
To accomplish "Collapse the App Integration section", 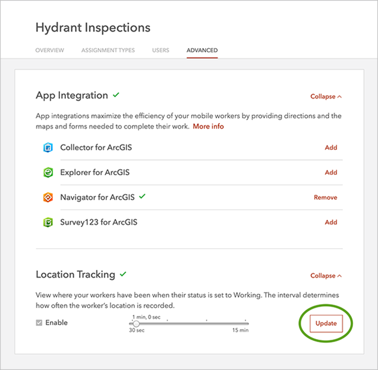I will click(326, 96).
